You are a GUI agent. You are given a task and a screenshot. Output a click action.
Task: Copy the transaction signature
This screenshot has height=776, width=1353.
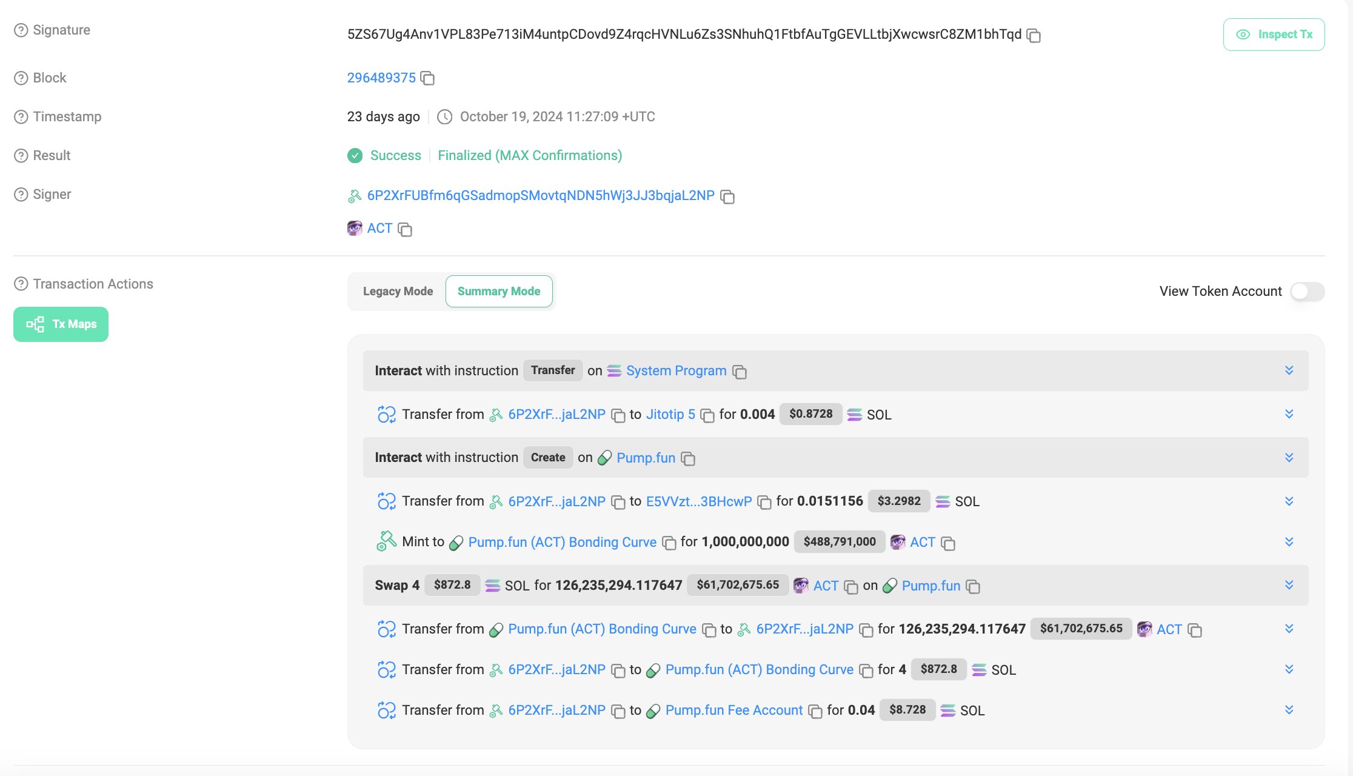click(1034, 36)
